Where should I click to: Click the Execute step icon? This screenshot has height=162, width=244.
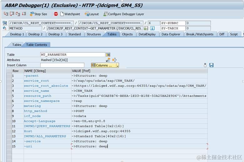(12, 14)
